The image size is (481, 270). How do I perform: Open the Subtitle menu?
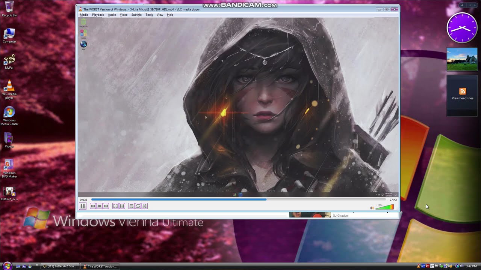coord(136,15)
